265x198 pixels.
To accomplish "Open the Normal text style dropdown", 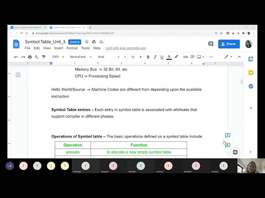I will [x=81, y=57].
